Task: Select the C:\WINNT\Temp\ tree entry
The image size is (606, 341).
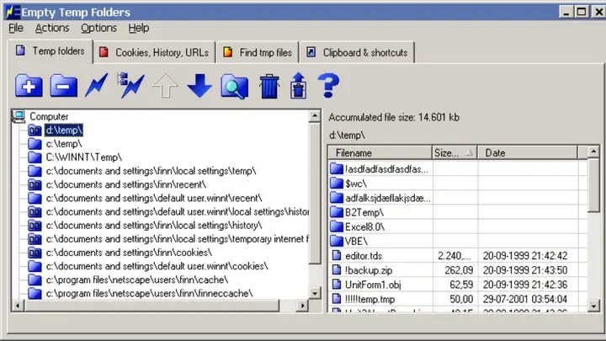Action: point(84,157)
